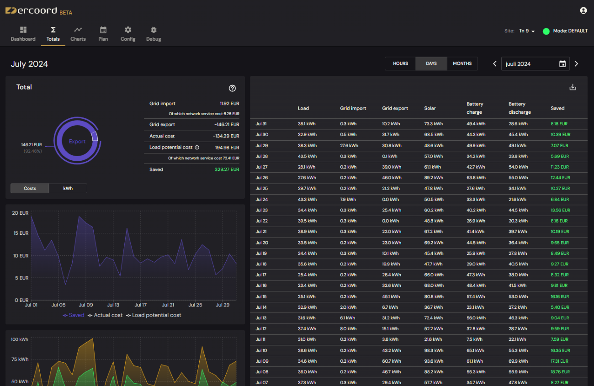Select the Costs view toggle
594x386 pixels.
click(30, 188)
